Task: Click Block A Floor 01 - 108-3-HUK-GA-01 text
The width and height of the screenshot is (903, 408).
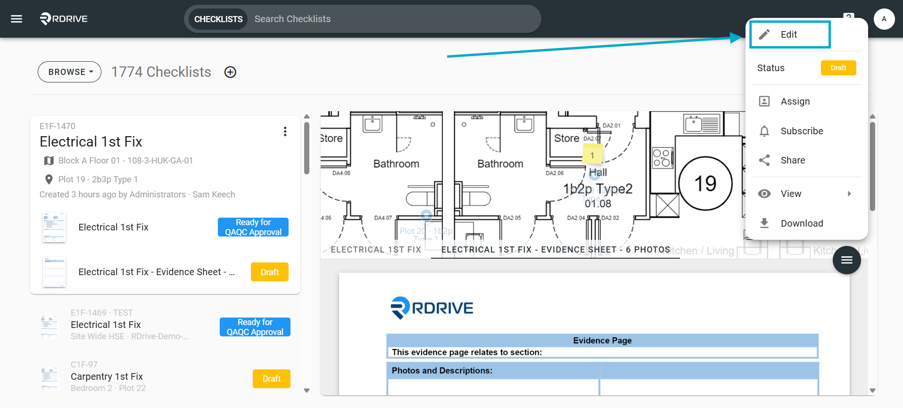Action: [x=126, y=161]
